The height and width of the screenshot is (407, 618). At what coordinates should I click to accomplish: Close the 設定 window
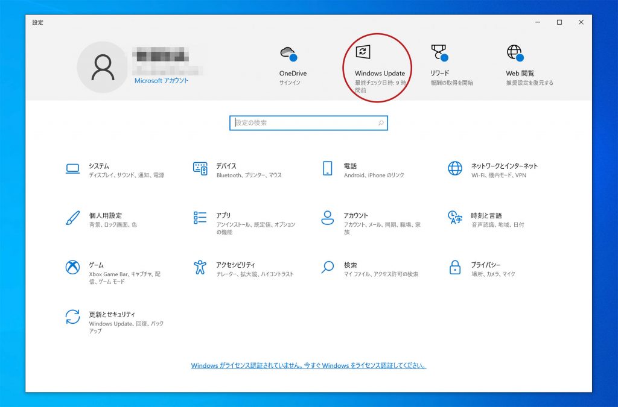point(581,22)
